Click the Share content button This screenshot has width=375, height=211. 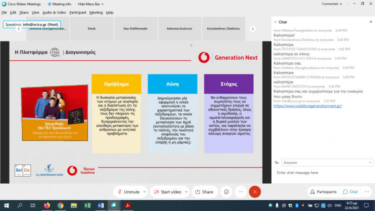[x=204, y=192]
